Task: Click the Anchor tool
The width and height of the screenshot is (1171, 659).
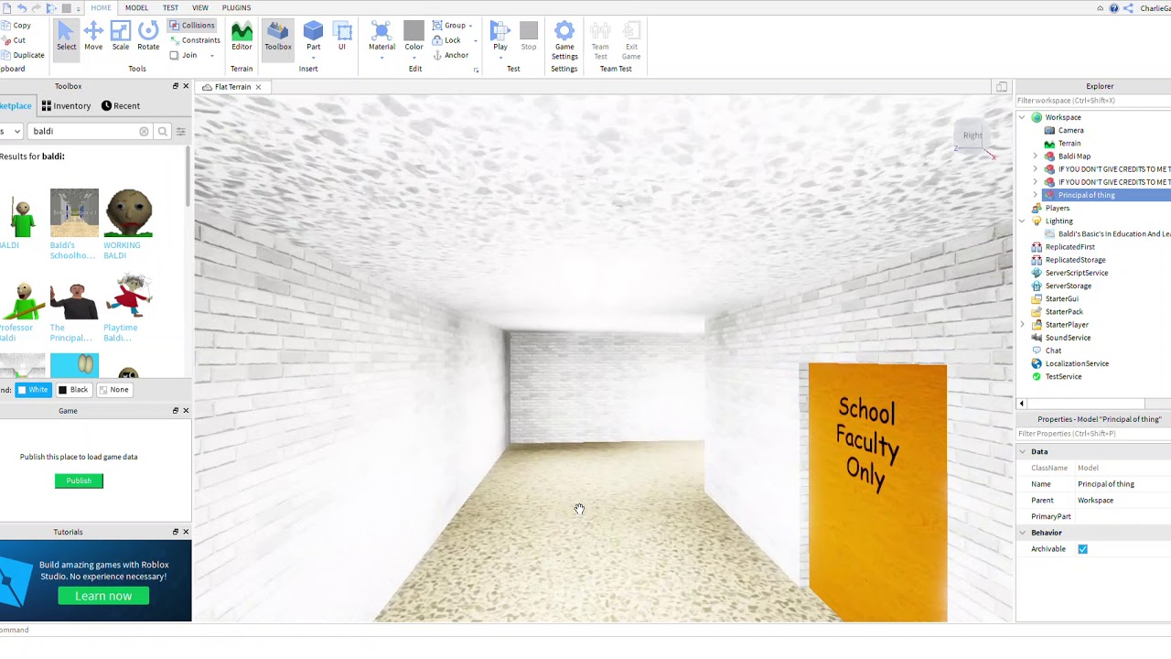Action: 450,55
